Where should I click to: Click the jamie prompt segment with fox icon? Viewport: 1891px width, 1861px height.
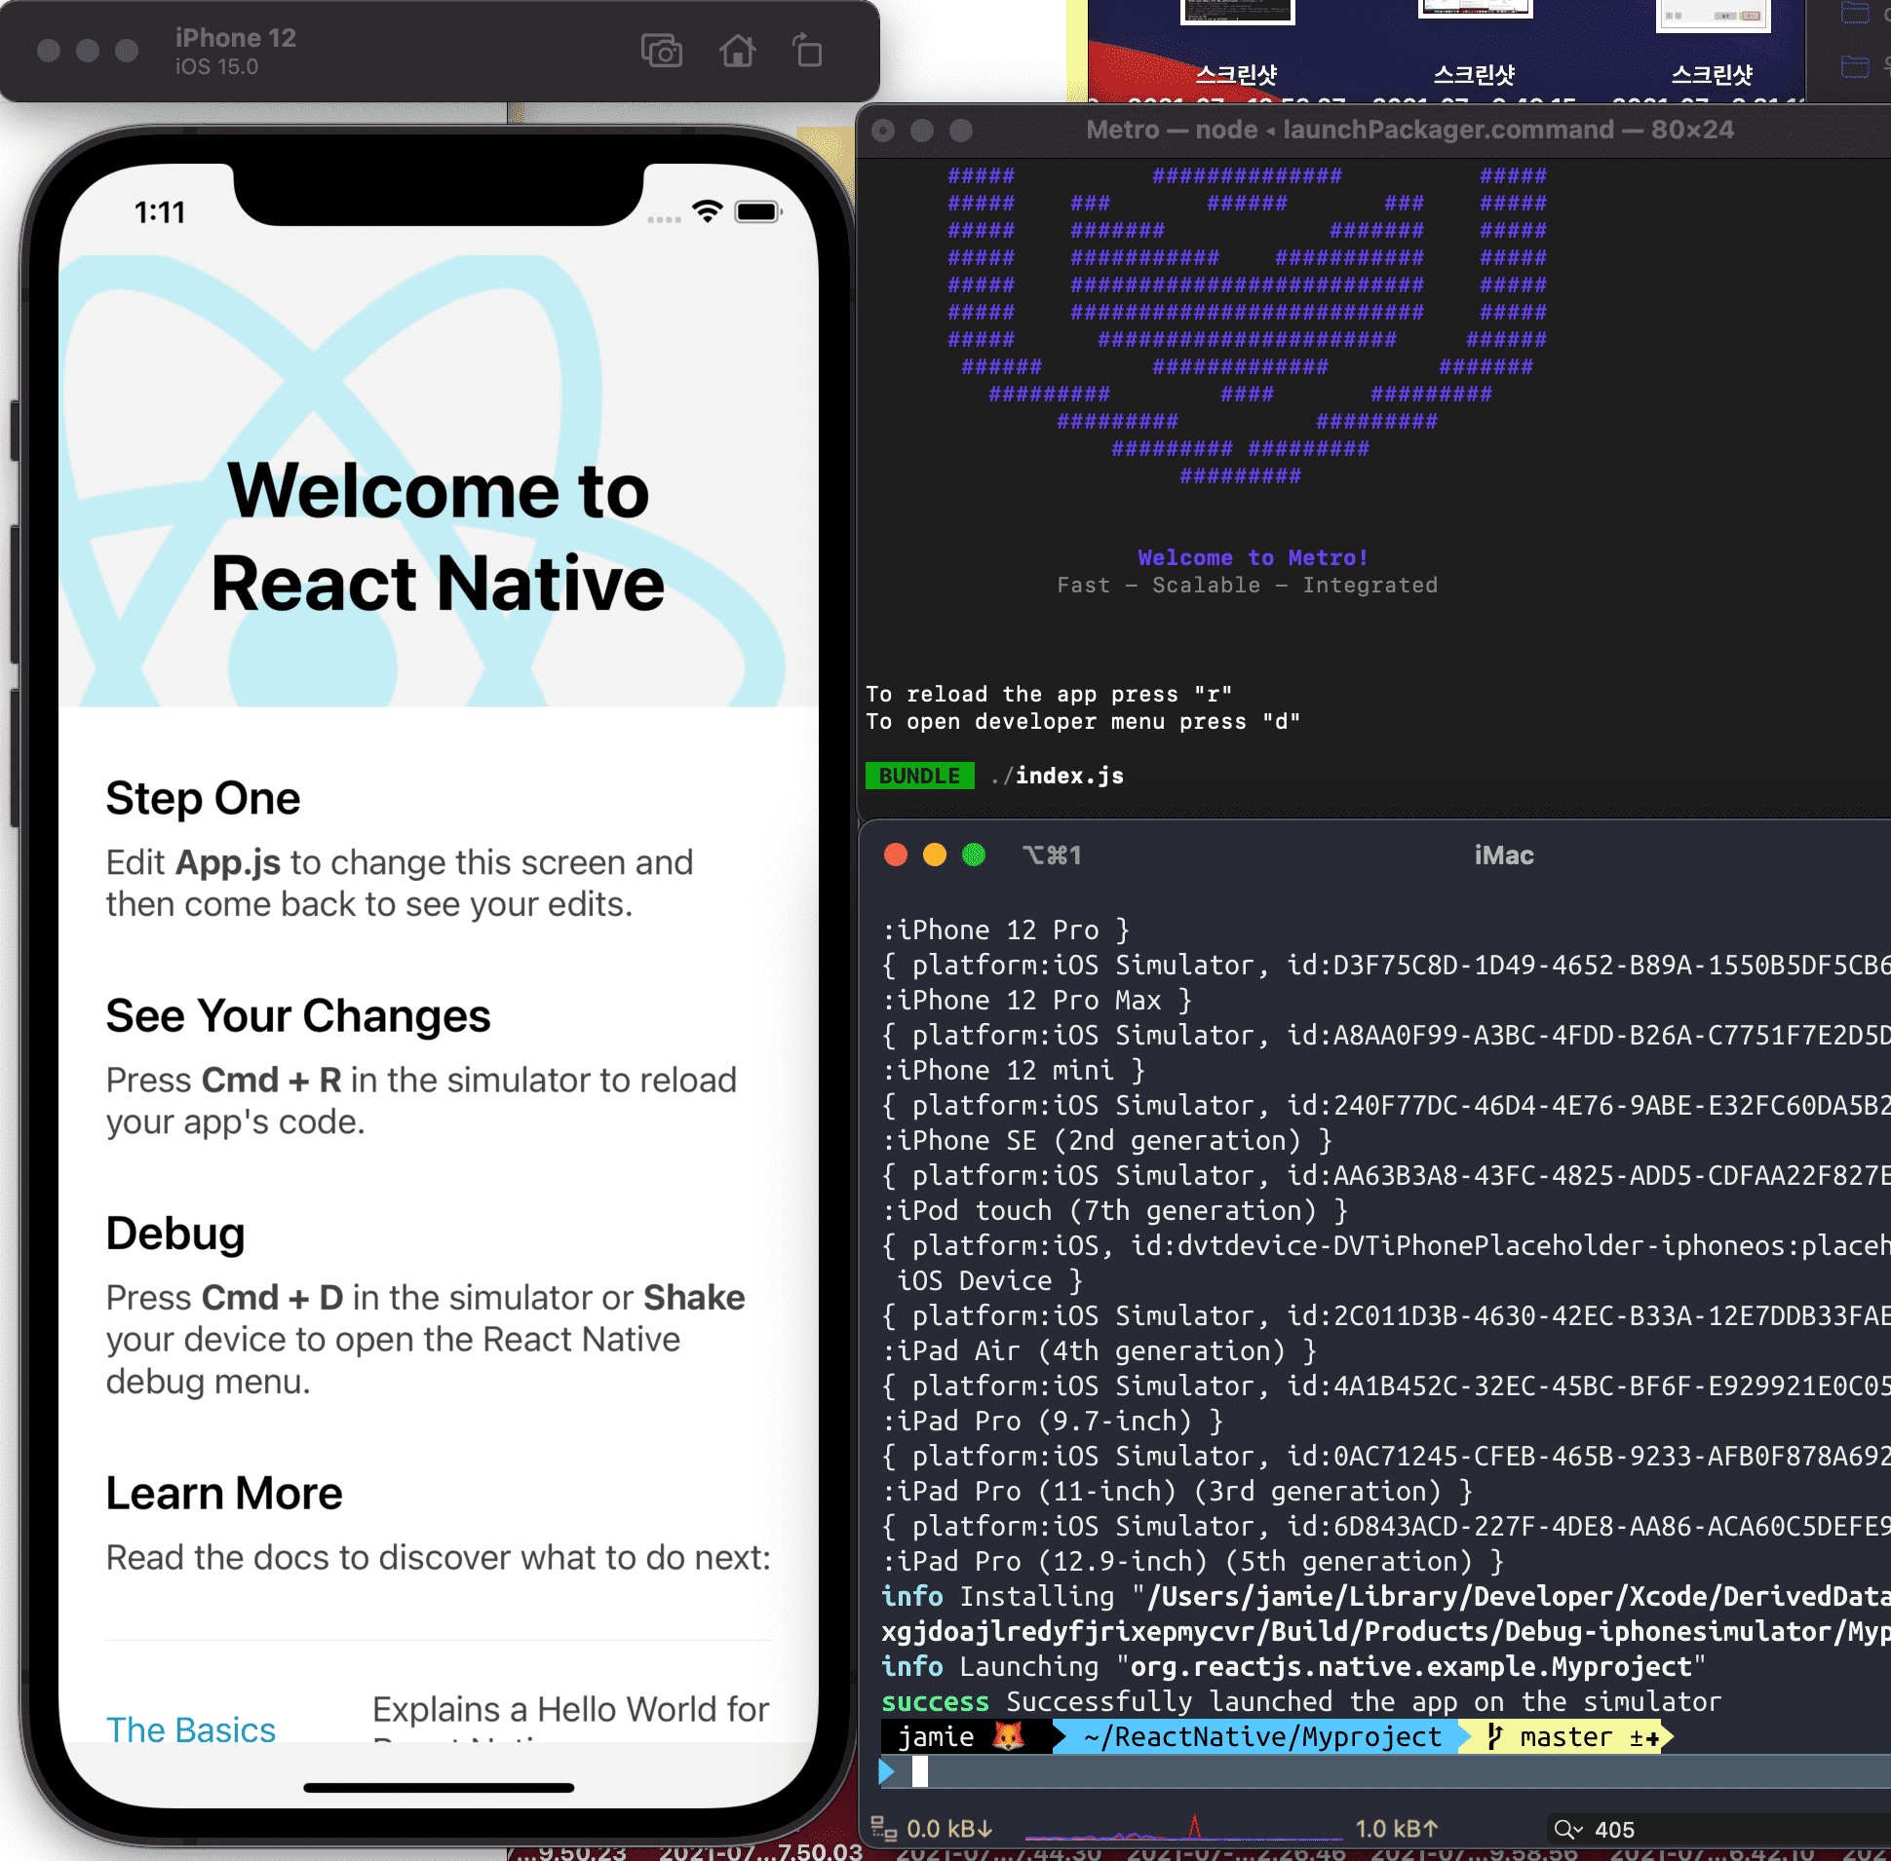pos(965,1736)
